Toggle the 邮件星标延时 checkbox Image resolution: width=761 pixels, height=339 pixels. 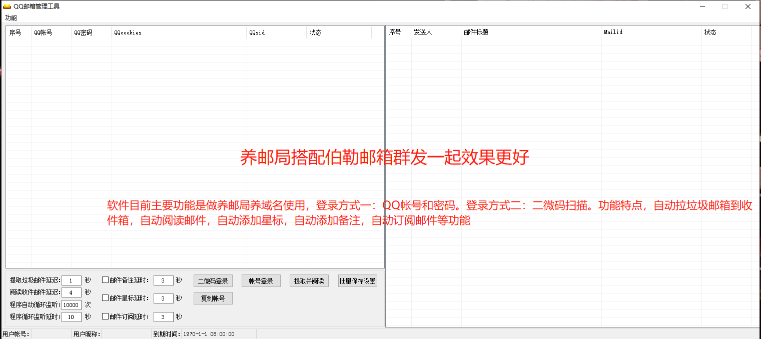(106, 298)
